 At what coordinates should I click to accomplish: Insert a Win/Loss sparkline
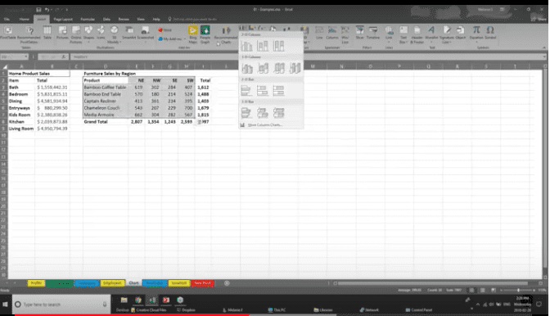click(345, 34)
